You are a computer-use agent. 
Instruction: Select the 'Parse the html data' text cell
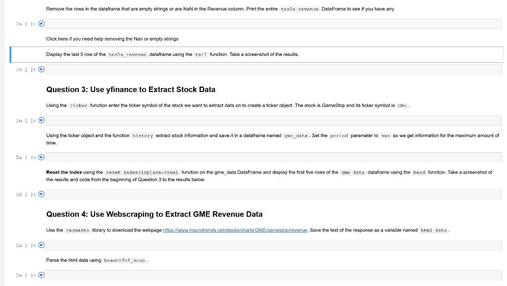[97, 260]
